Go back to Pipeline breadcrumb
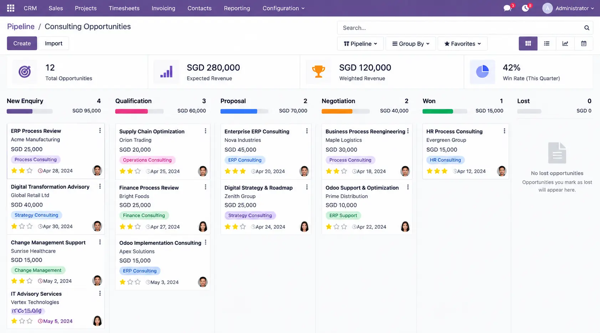 click(21, 26)
